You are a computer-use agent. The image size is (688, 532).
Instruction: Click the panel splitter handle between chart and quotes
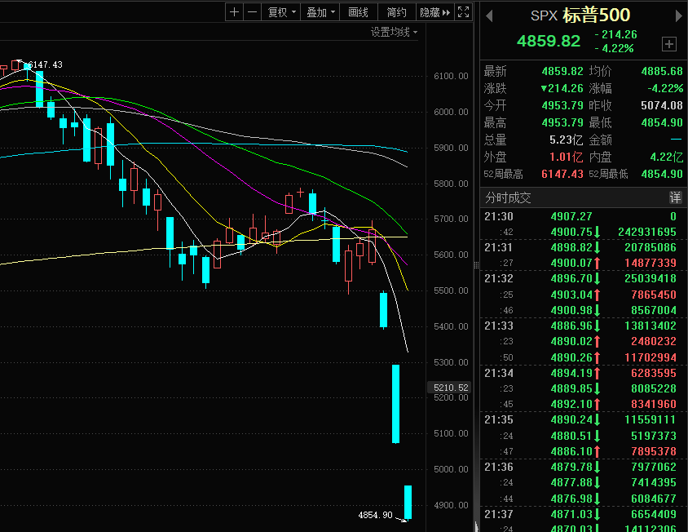(x=477, y=265)
